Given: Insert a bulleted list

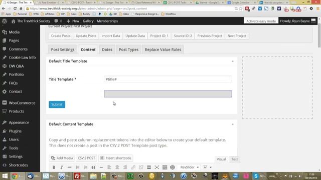Looking at the screenshot, I should [x=78, y=167].
